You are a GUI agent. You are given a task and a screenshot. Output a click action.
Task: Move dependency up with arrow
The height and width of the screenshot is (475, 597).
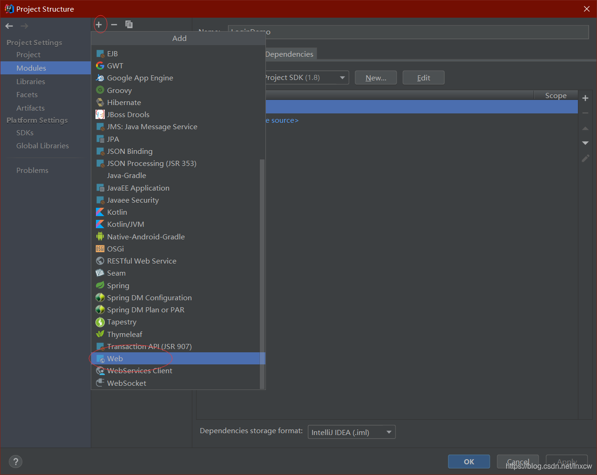tap(585, 128)
